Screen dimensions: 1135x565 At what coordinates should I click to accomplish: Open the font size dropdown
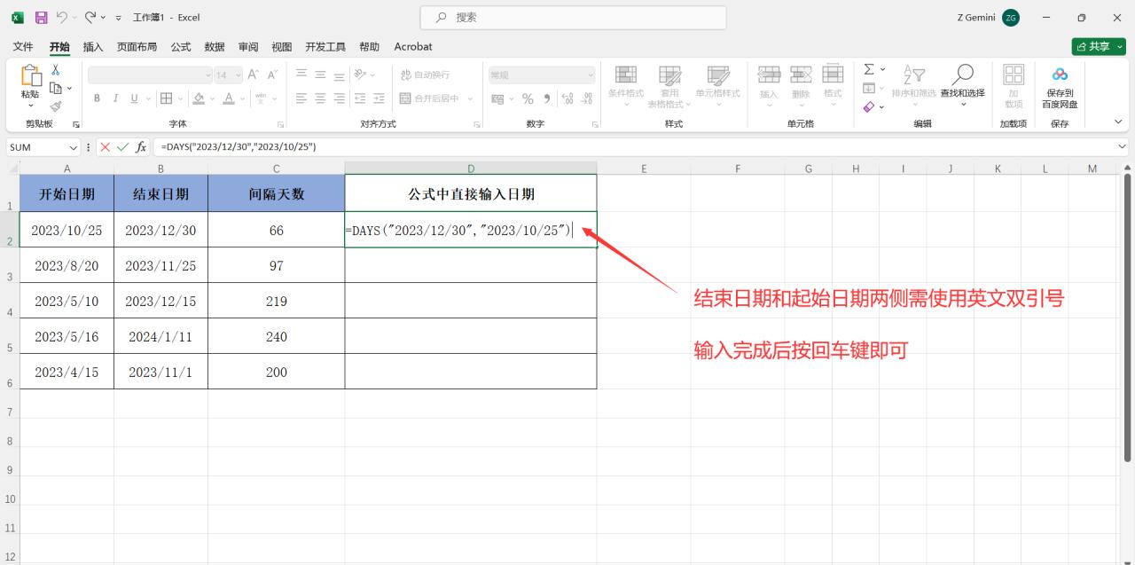(237, 75)
